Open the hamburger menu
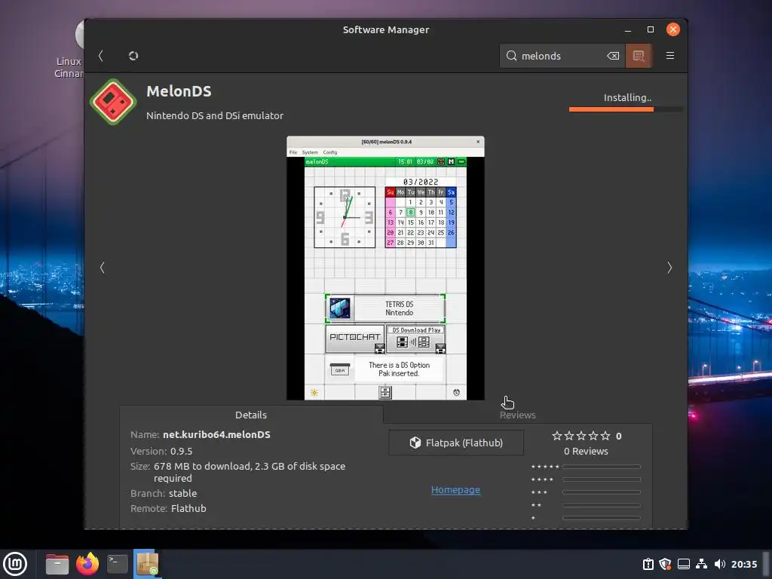The image size is (772, 579). pyautogui.click(x=670, y=56)
